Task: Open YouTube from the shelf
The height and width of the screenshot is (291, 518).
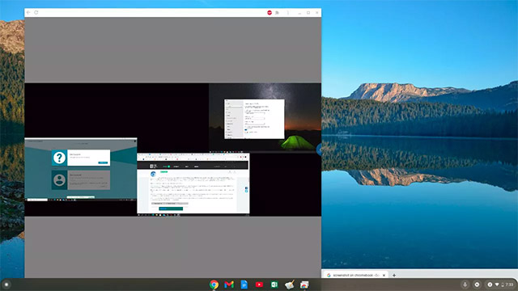Action: 259,285
